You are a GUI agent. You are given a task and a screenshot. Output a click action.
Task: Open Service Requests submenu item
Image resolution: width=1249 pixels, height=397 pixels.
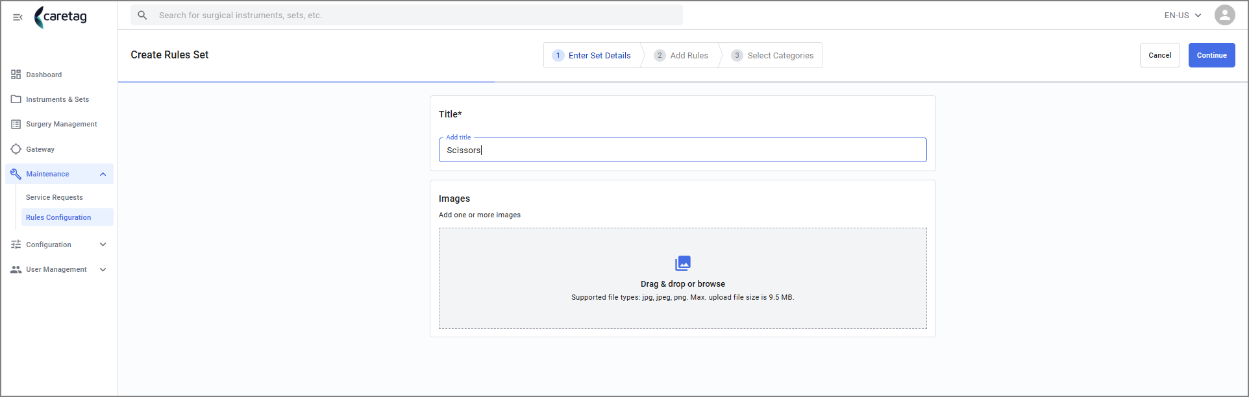click(55, 197)
